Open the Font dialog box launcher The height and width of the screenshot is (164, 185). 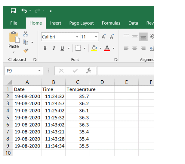pos(116,60)
